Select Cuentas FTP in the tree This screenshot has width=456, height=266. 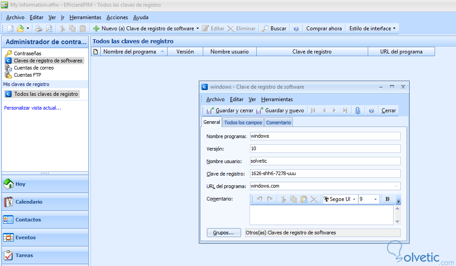coord(27,75)
